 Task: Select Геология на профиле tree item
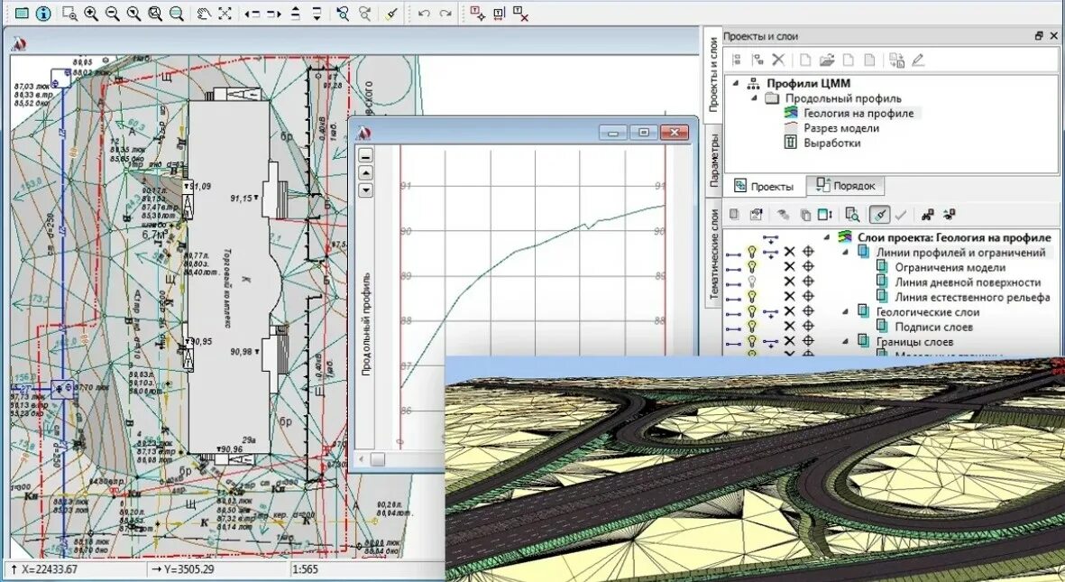pyautogui.click(x=858, y=114)
